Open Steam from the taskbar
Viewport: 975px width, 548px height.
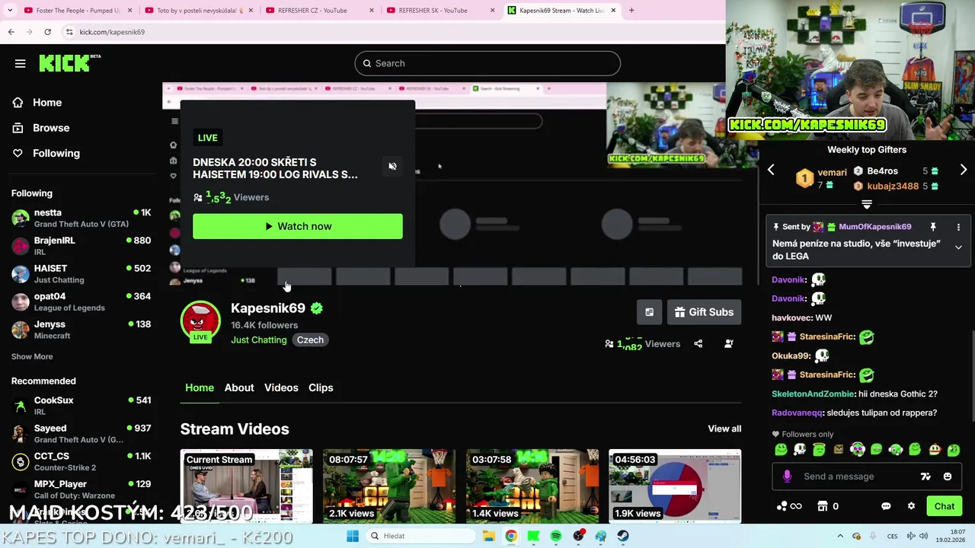point(623,536)
